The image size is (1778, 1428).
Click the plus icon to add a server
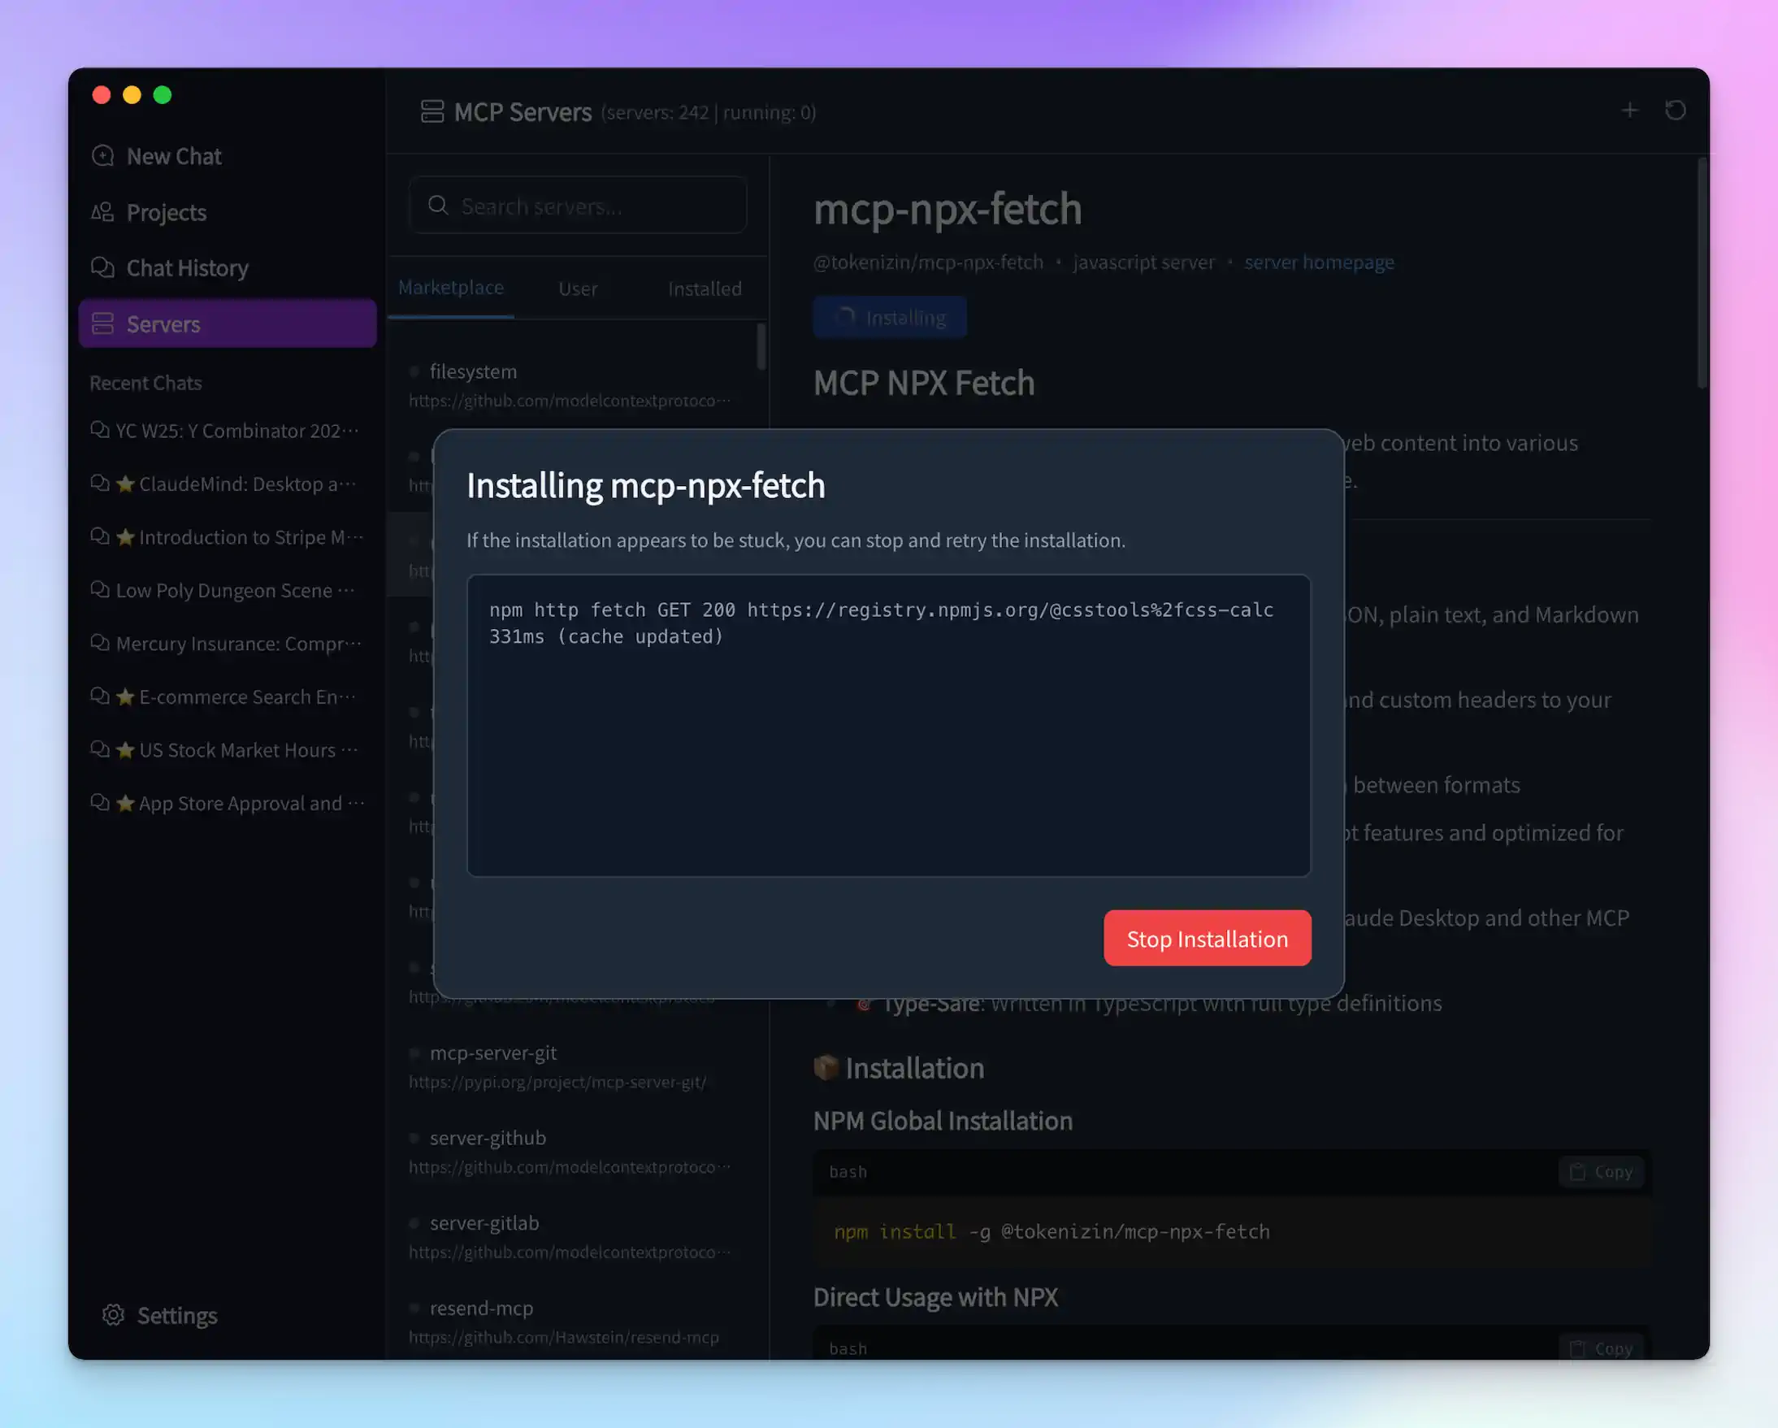pos(1630,110)
